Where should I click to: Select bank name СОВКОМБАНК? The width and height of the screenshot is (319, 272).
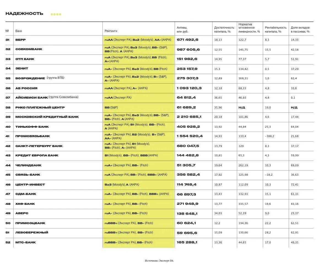(x=29, y=49)
